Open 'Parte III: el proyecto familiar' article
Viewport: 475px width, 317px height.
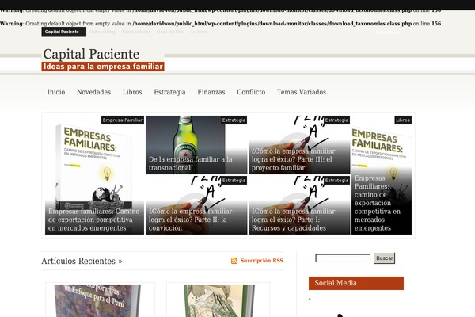(x=293, y=159)
